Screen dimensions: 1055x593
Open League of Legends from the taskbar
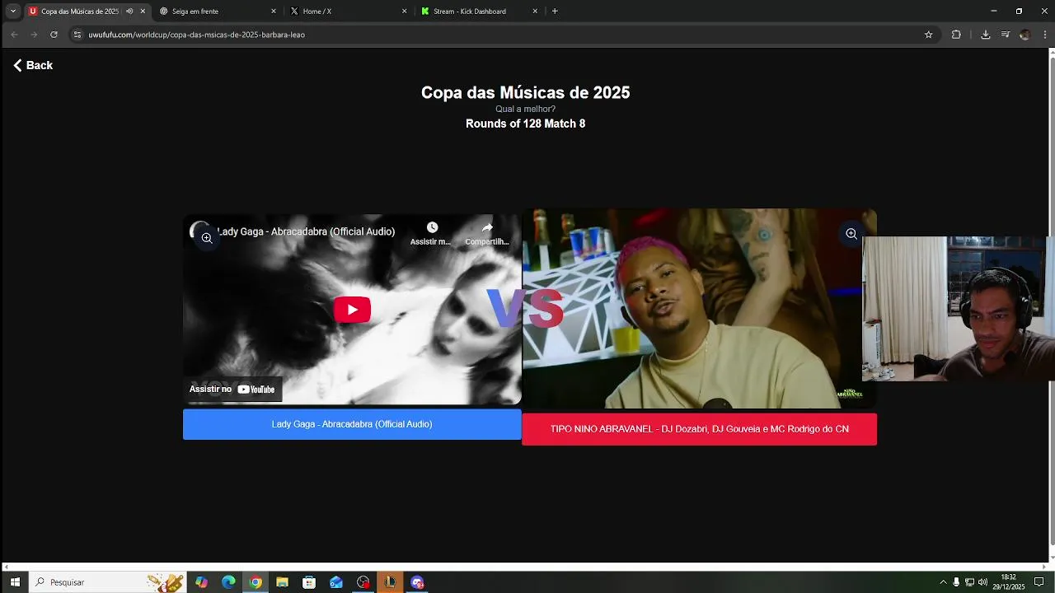pyautogui.click(x=390, y=582)
